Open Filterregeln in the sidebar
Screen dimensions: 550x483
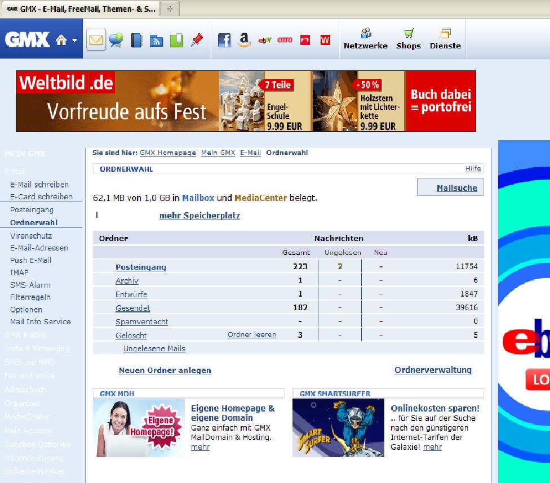[30, 297]
